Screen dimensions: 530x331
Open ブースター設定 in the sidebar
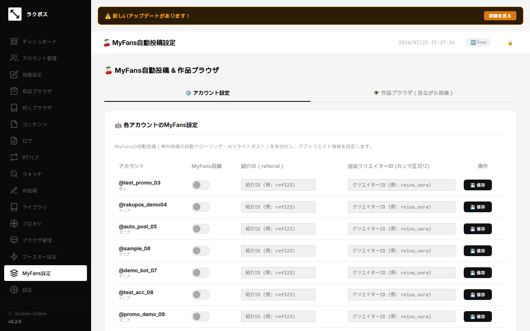[46, 257]
